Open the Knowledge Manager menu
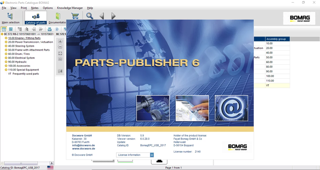 pyautogui.click(x=70, y=8)
